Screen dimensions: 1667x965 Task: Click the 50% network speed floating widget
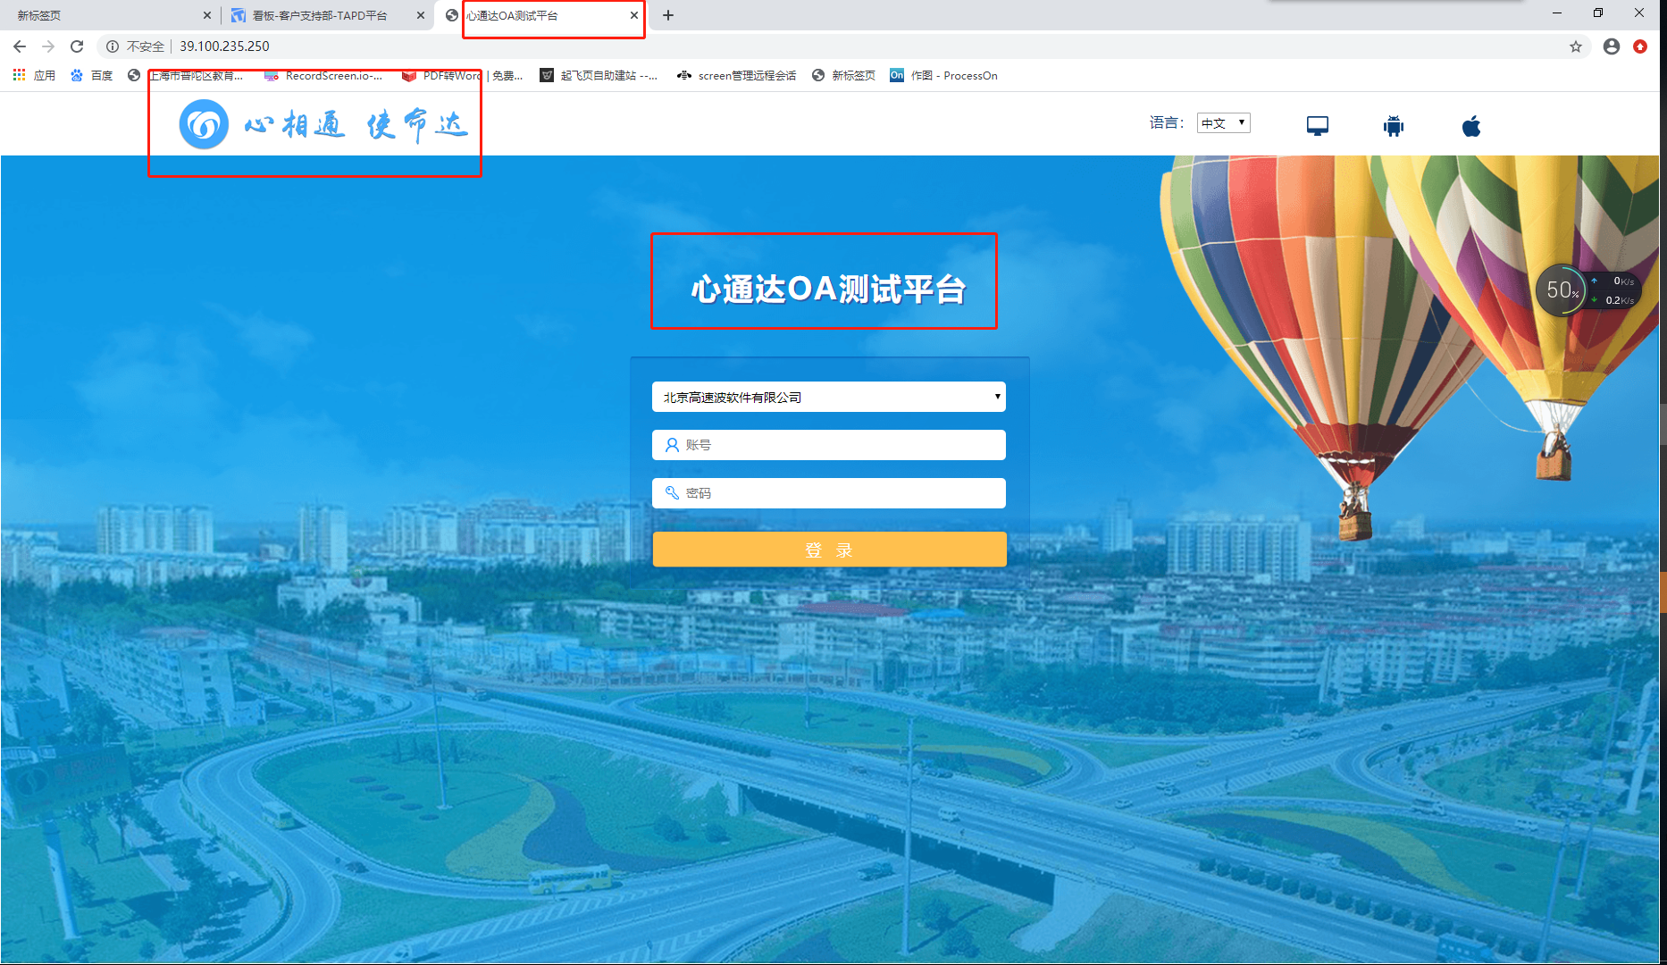[1587, 290]
